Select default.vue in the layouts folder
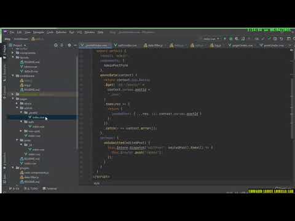This screenshot has width=295, height=221. (29, 71)
